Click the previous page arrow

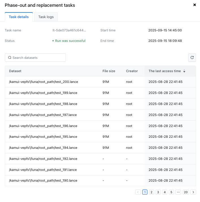tap(138, 192)
